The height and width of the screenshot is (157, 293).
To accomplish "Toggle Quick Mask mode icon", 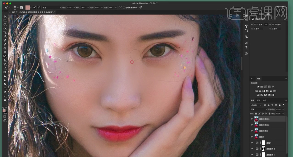I will click(x=5, y=116).
